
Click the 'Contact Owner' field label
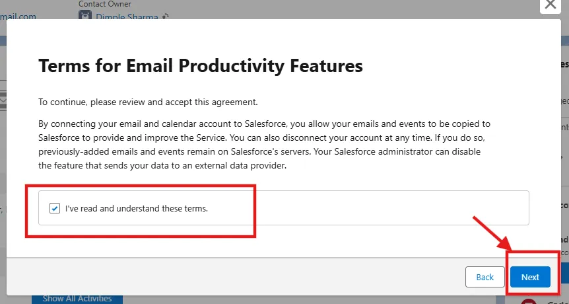point(104,4)
